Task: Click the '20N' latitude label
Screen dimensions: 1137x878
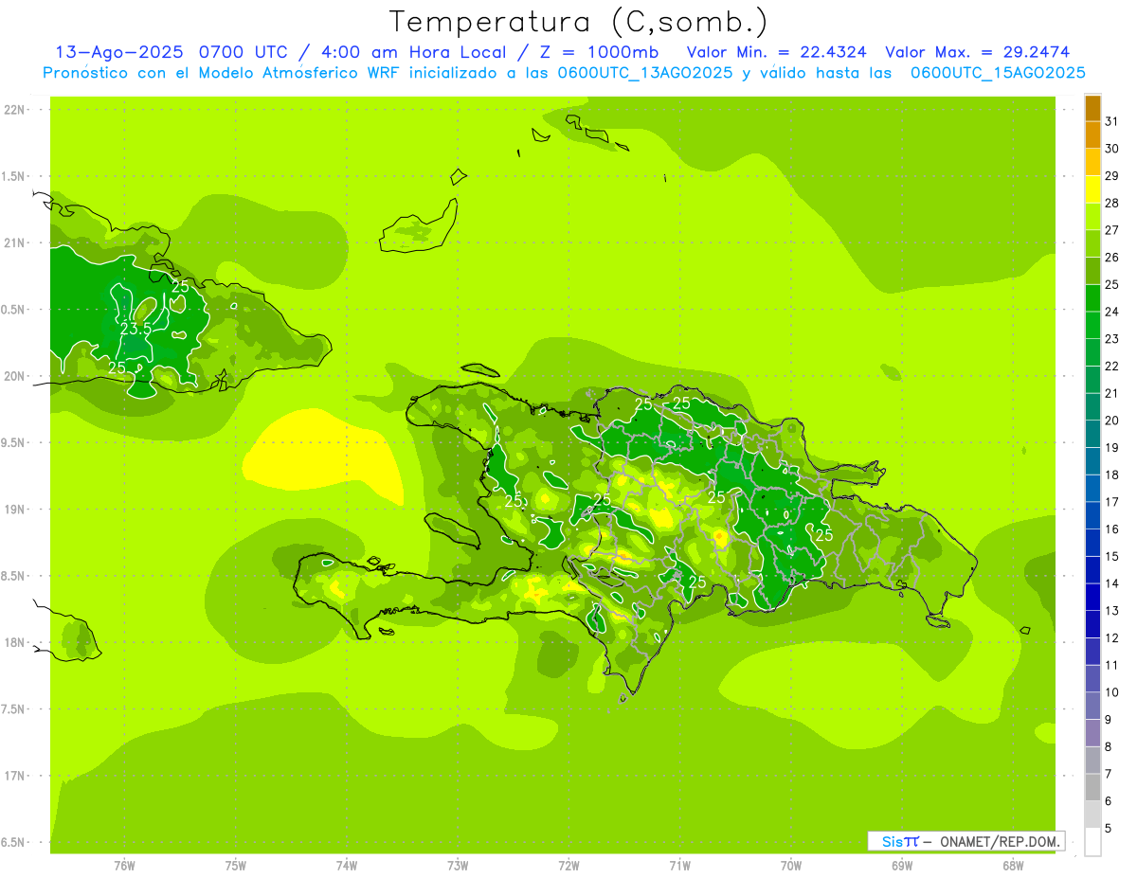Action: pos(15,376)
